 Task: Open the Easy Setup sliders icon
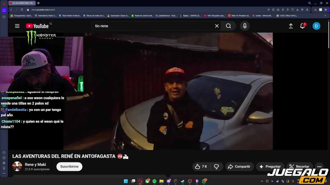[302, 10]
